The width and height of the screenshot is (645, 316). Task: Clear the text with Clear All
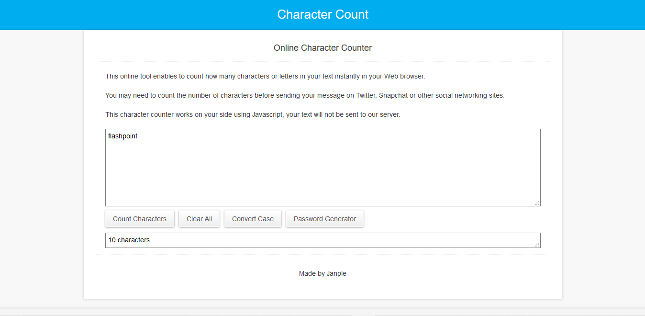coord(199,219)
